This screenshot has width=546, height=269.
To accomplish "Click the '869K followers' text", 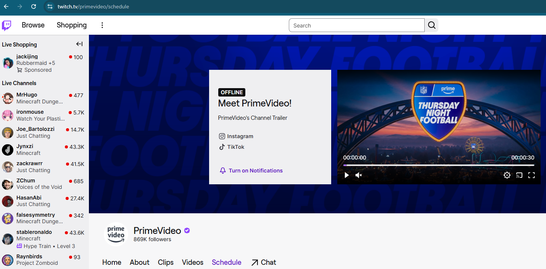I will (152, 240).
